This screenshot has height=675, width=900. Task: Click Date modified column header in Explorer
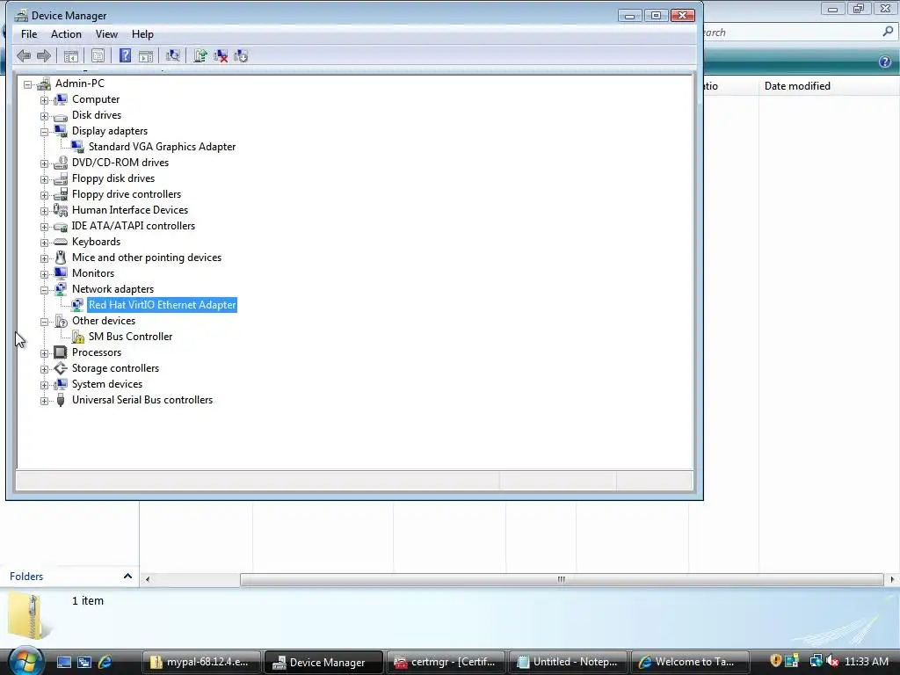[797, 86]
